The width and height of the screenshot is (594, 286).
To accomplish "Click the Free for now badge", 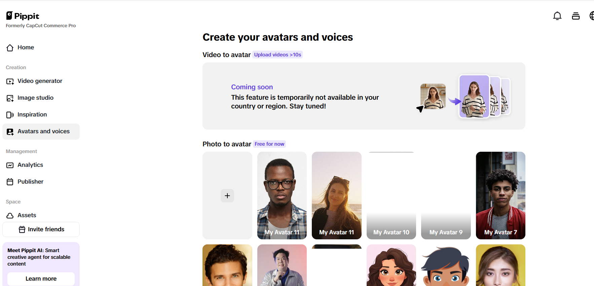I will click(x=269, y=144).
